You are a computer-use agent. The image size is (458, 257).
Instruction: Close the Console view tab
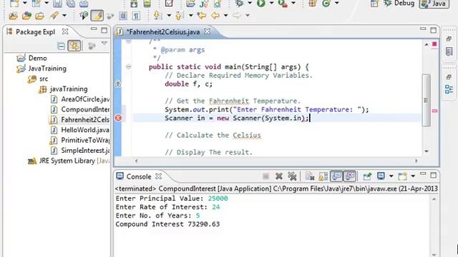point(158,176)
